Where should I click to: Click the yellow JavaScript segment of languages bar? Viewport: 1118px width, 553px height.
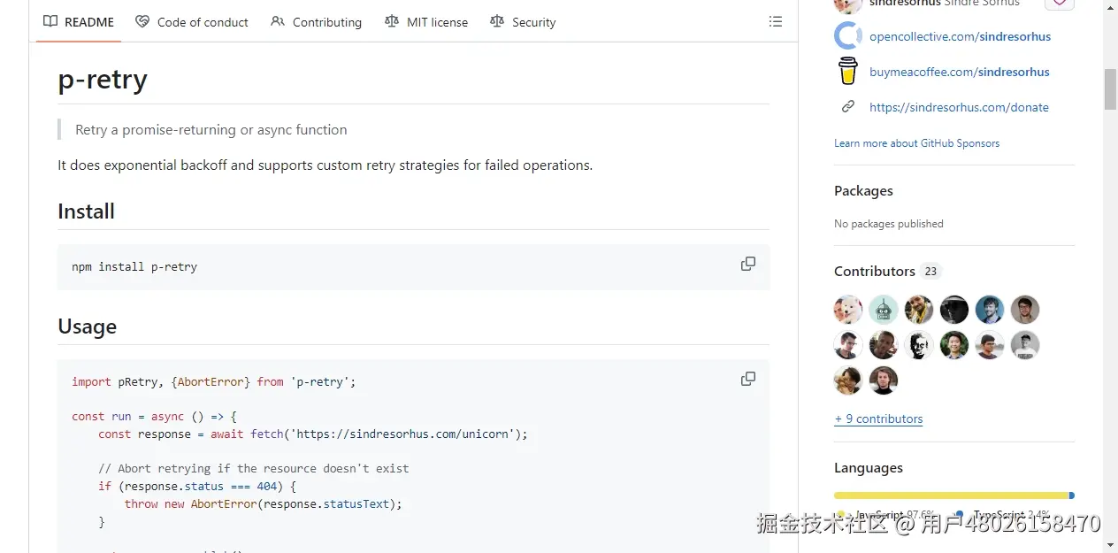[x=951, y=495]
